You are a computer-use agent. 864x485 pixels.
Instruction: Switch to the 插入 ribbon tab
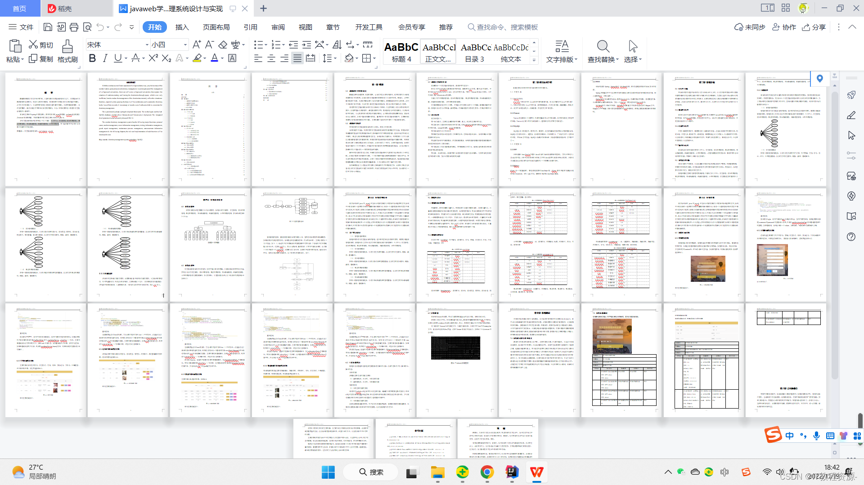click(182, 27)
